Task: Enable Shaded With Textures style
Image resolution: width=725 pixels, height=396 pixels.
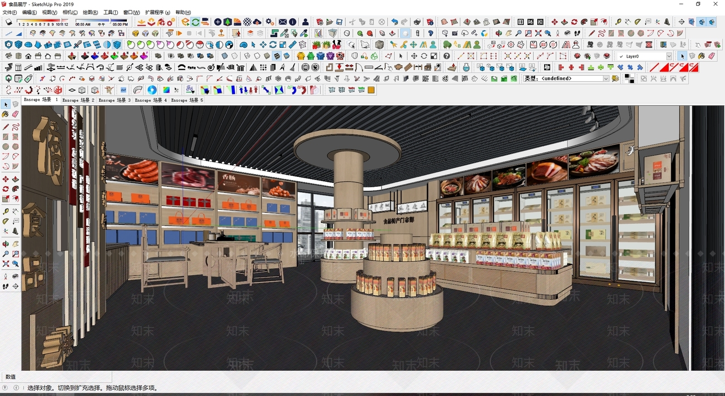Action: (x=277, y=56)
